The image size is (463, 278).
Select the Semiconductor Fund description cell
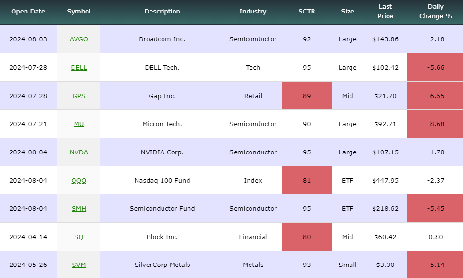click(162, 209)
